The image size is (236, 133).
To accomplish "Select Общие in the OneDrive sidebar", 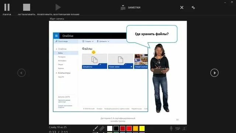I will [60, 65].
